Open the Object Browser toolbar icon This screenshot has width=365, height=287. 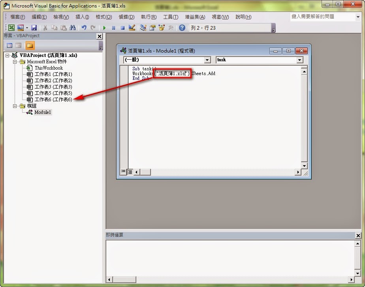click(162, 28)
